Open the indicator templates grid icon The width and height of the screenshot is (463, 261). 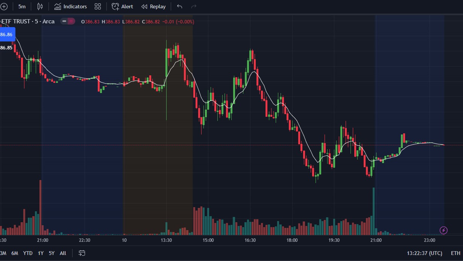tap(98, 6)
